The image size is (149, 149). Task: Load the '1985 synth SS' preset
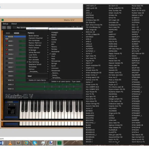click(x=91, y=8)
